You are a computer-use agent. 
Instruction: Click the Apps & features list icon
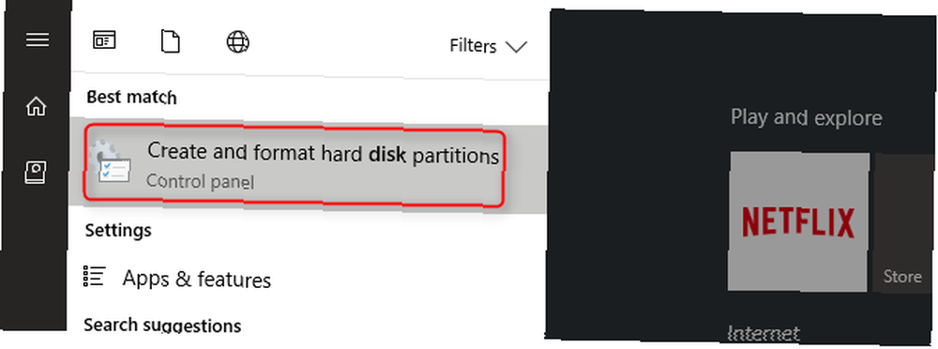click(95, 276)
